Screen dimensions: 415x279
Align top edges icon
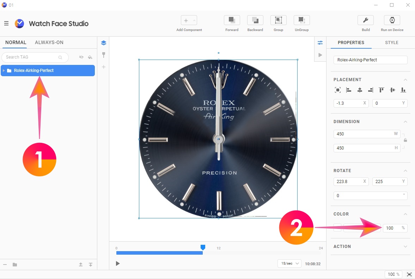(382, 90)
